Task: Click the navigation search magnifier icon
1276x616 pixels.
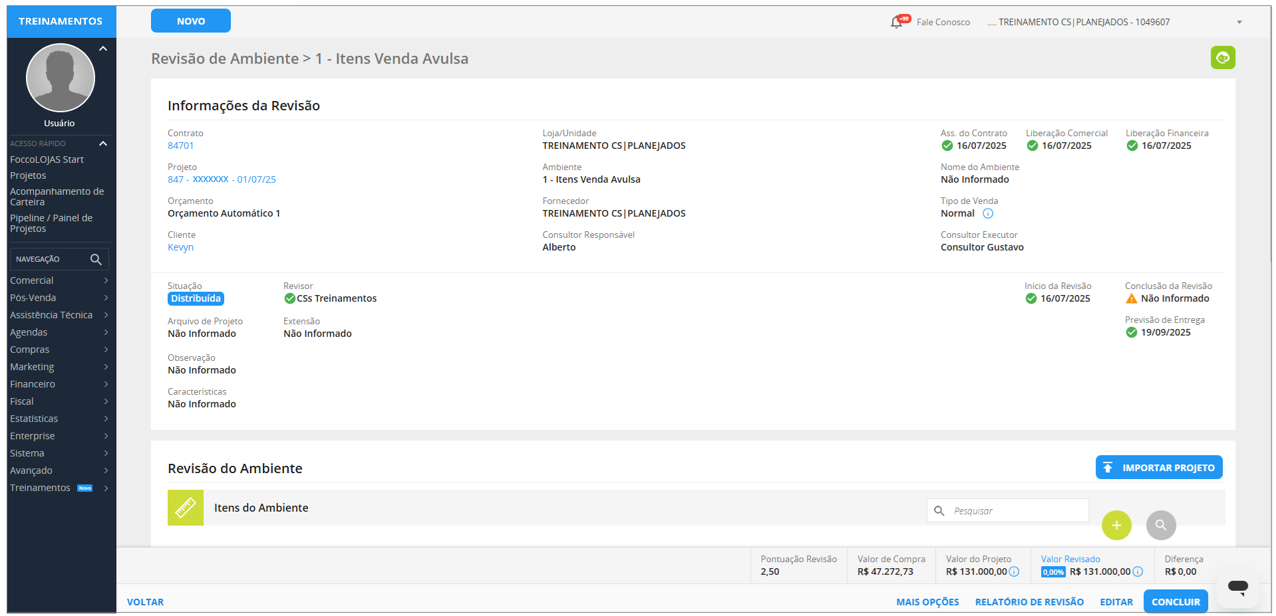Action: tap(96, 259)
